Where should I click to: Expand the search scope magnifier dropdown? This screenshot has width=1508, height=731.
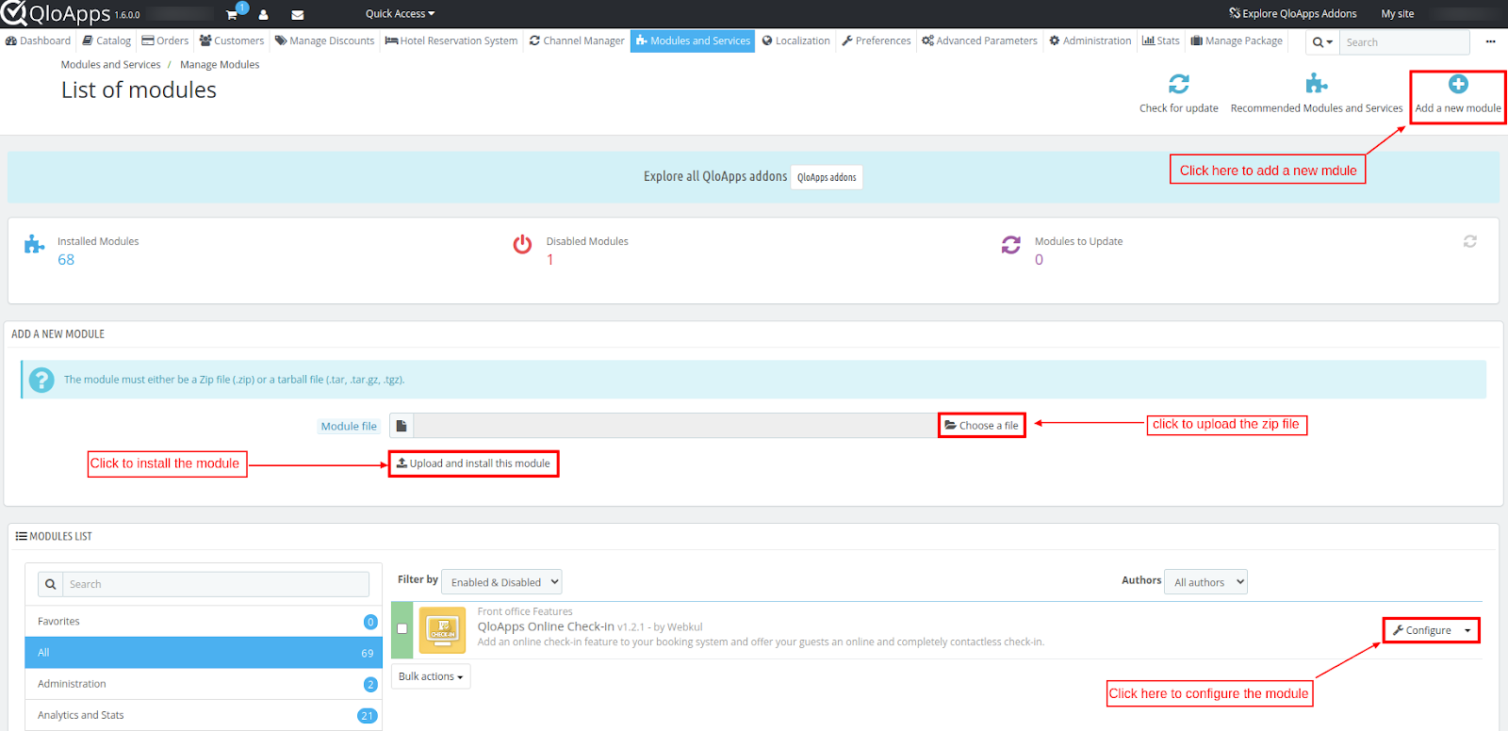[x=1322, y=42]
